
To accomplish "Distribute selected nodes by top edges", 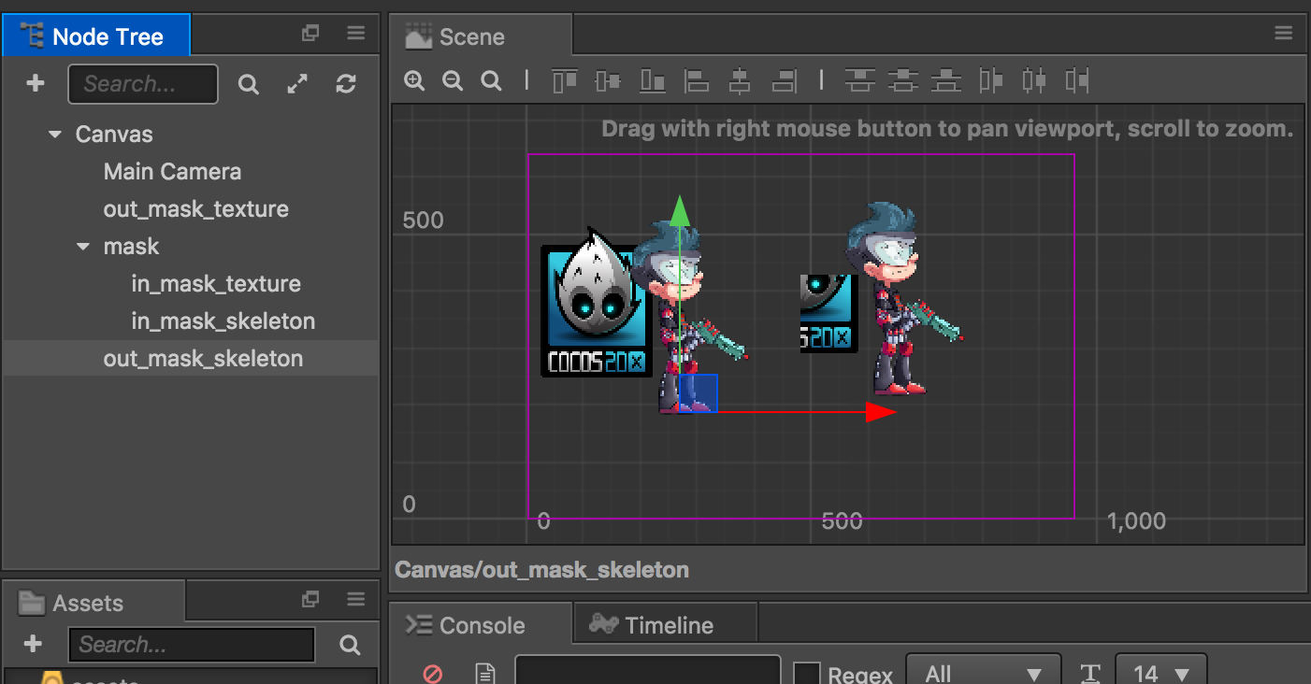I will [859, 81].
